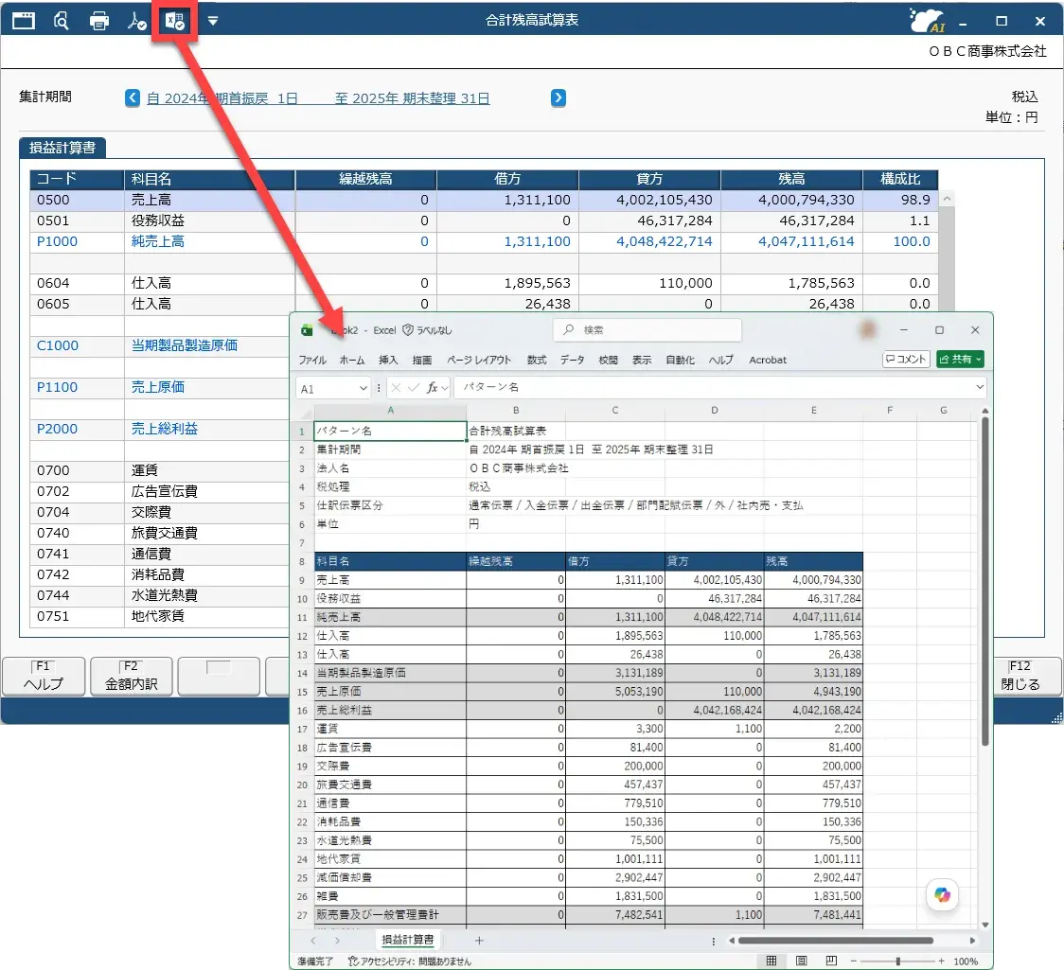The width and height of the screenshot is (1064, 970).
Task: Click the コメント button in Excel
Action: point(906,360)
